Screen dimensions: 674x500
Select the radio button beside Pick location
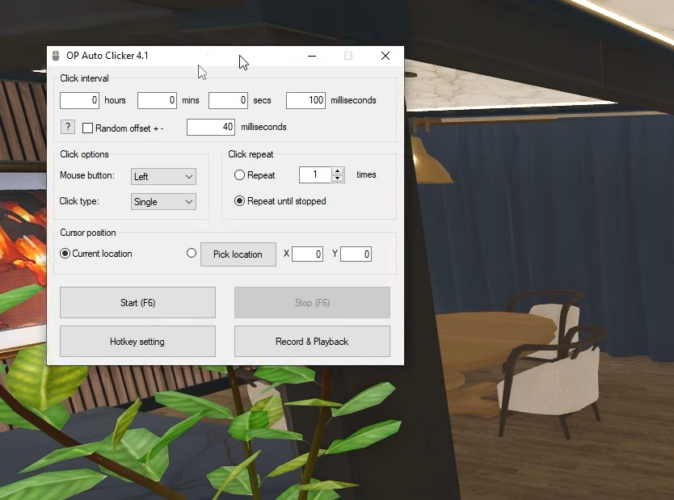coord(192,253)
